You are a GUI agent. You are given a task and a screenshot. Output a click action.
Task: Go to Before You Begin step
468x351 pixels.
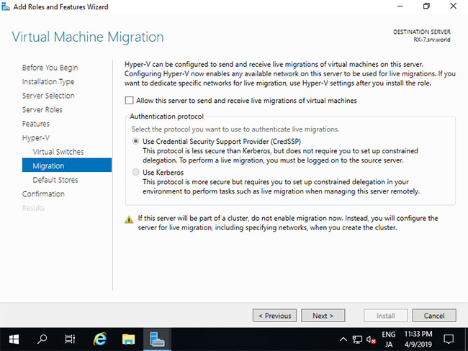pyautogui.click(x=50, y=68)
